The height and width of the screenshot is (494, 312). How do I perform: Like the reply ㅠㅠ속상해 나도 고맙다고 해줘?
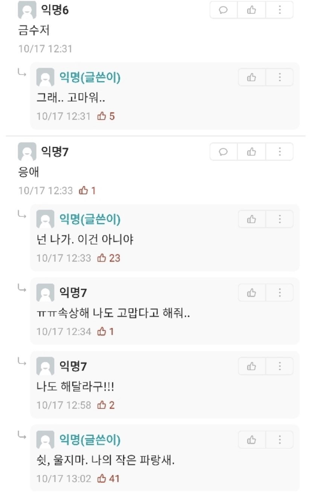pyautogui.click(x=252, y=292)
